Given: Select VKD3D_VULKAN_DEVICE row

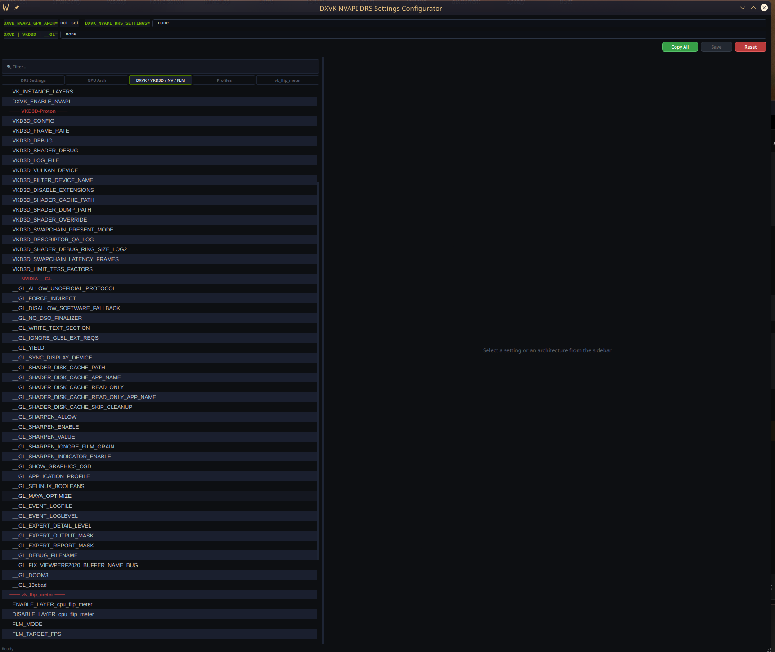Looking at the screenshot, I should [x=160, y=170].
